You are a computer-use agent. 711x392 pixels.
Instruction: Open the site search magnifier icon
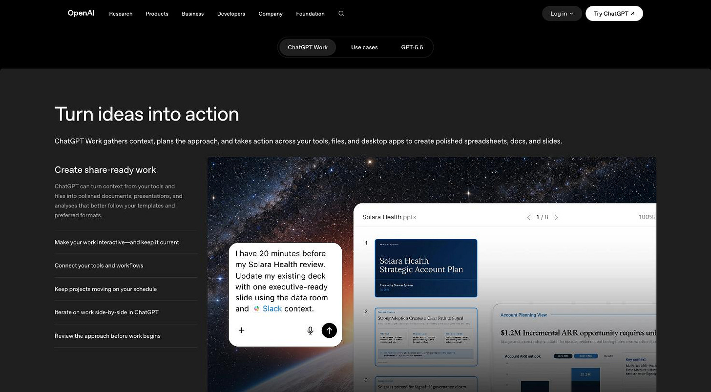point(341,14)
